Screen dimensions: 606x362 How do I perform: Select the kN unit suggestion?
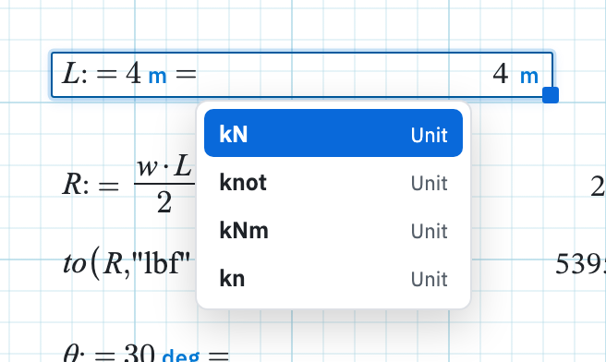(x=333, y=133)
